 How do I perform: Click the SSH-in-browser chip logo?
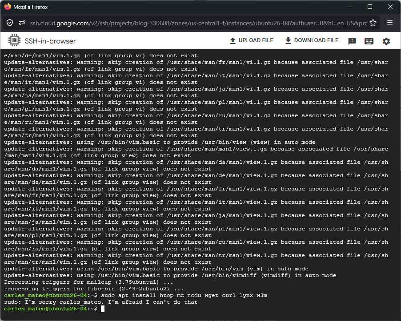click(x=14, y=41)
